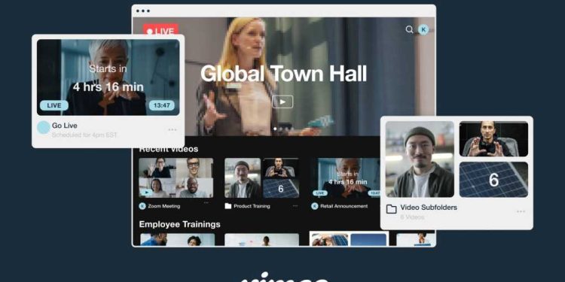565x282 pixels.
Task: Open the Product Training folder thumbnail
Action: click(x=261, y=177)
